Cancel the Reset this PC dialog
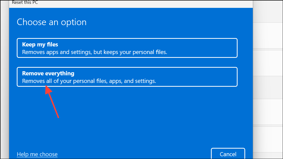The width and height of the screenshot is (283, 159). 228,154
